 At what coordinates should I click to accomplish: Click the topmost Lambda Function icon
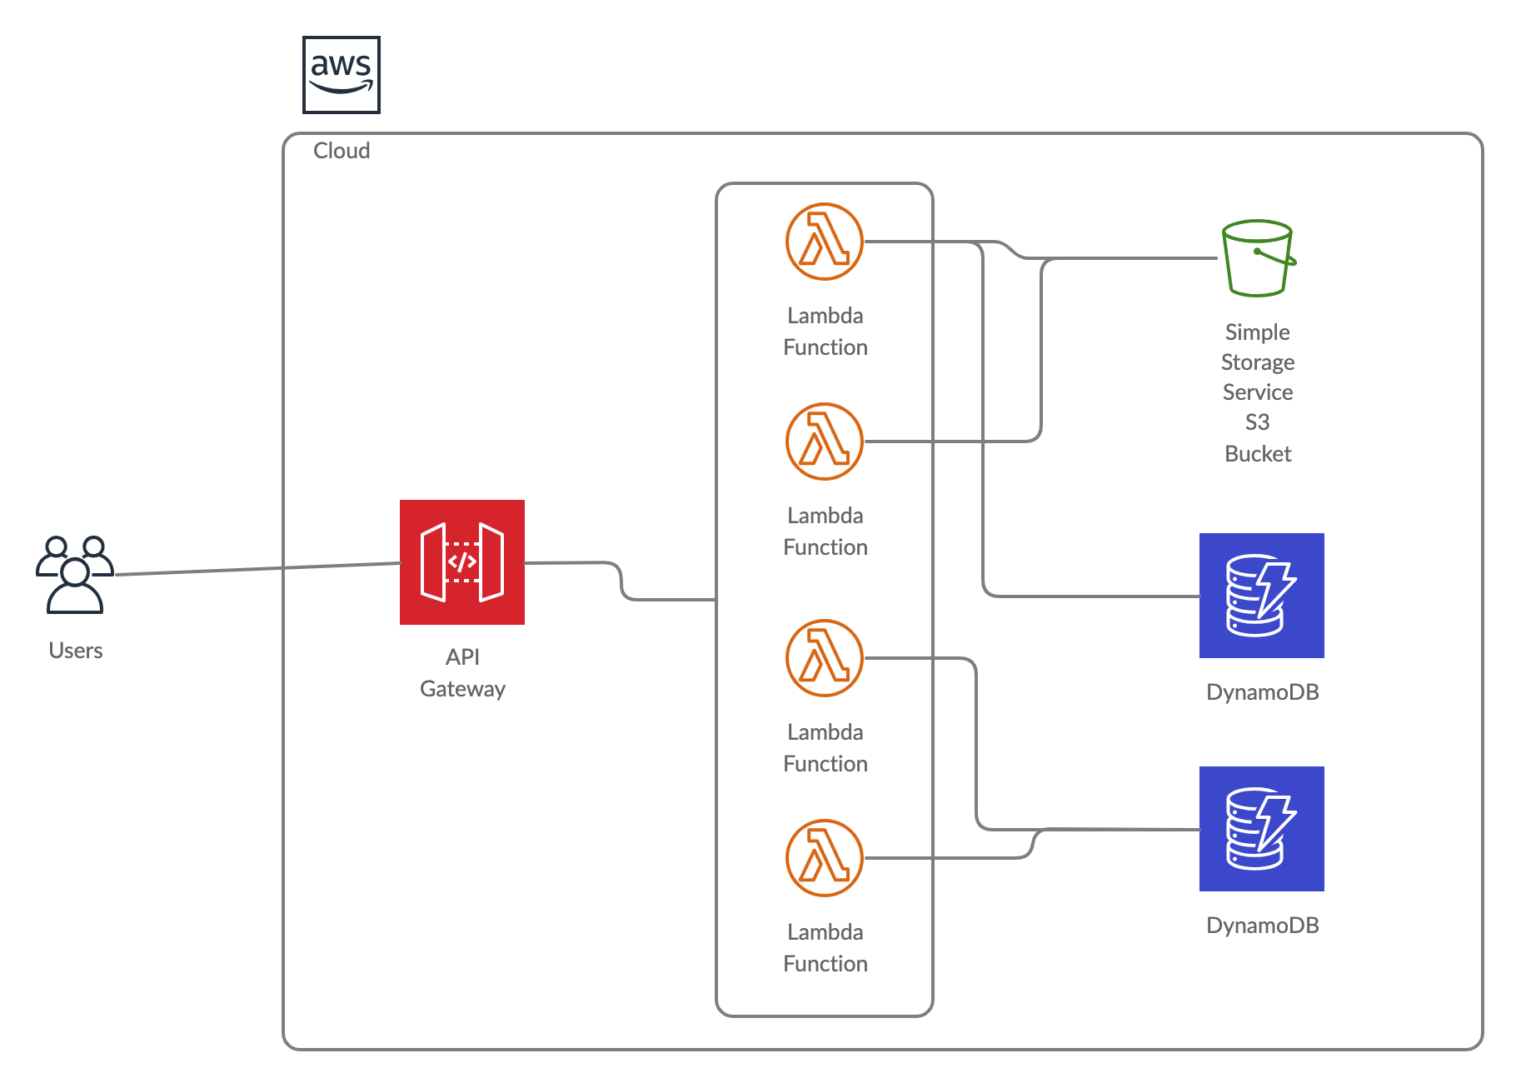click(825, 242)
